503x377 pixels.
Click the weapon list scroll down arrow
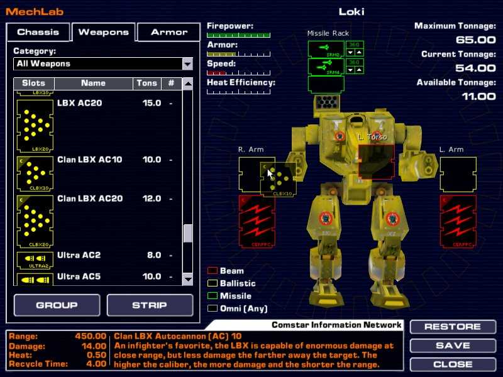click(188, 279)
